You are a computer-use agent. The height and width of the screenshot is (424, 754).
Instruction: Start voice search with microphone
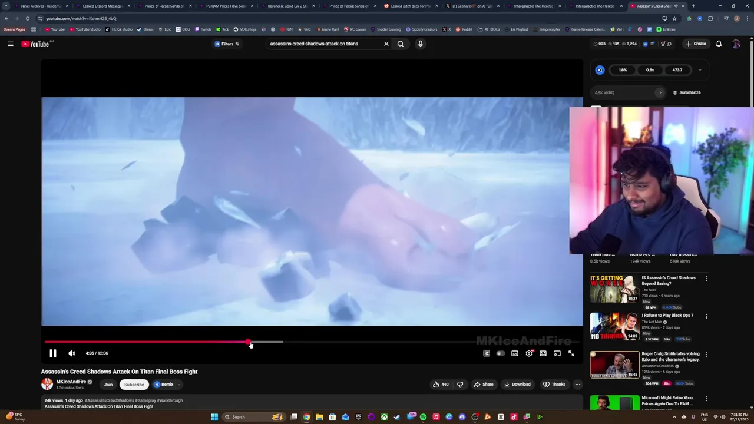(421, 44)
